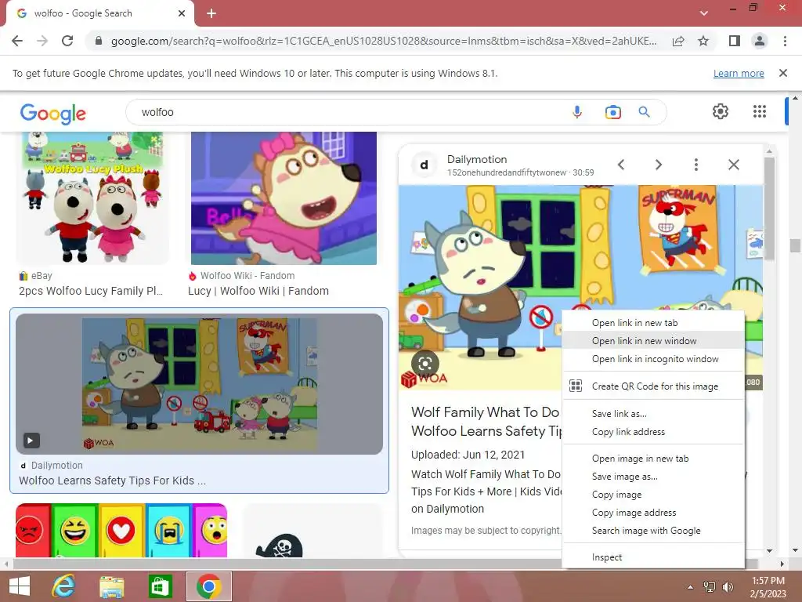This screenshot has width=802, height=602.
Task: Open 2pcs Wolfoo Lucy Family eBay result
Action: 91,291
